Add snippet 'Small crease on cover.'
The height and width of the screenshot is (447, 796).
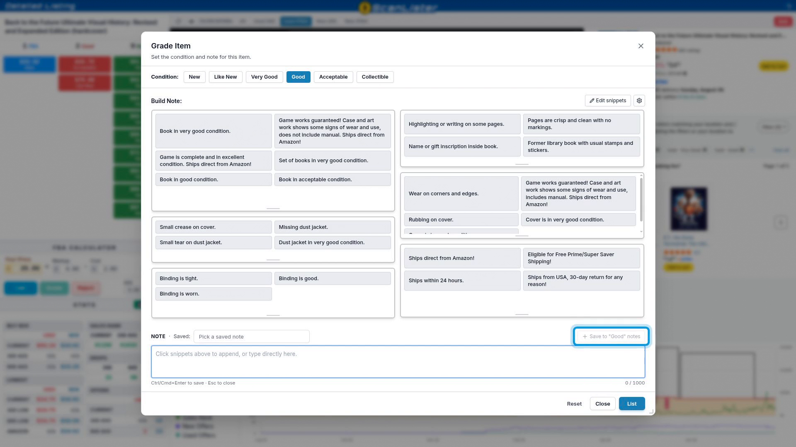(214, 227)
